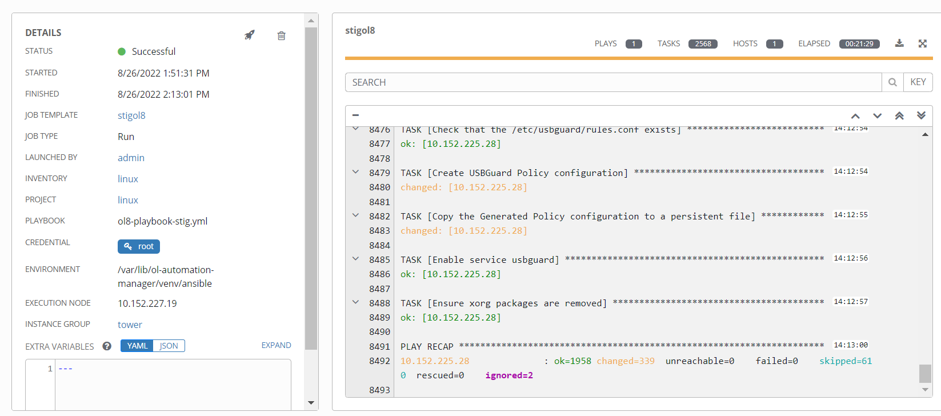The image size is (941, 416).
Task: Open the stigol8 job template link
Action: coord(131,115)
